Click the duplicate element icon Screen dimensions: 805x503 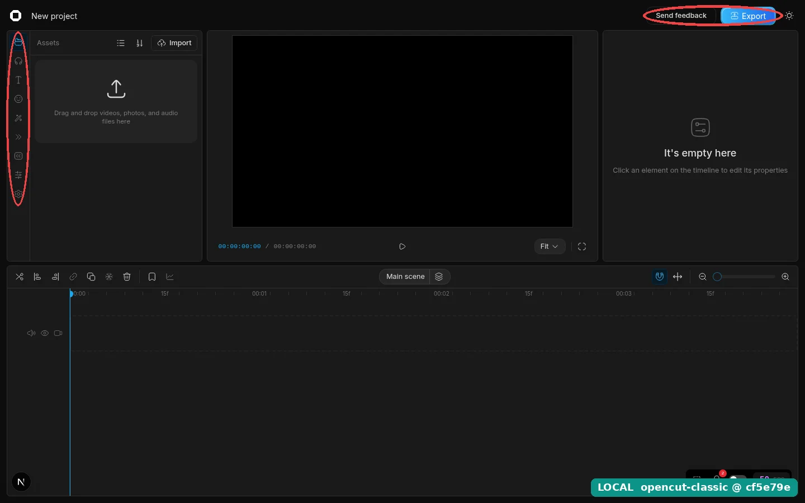point(91,277)
